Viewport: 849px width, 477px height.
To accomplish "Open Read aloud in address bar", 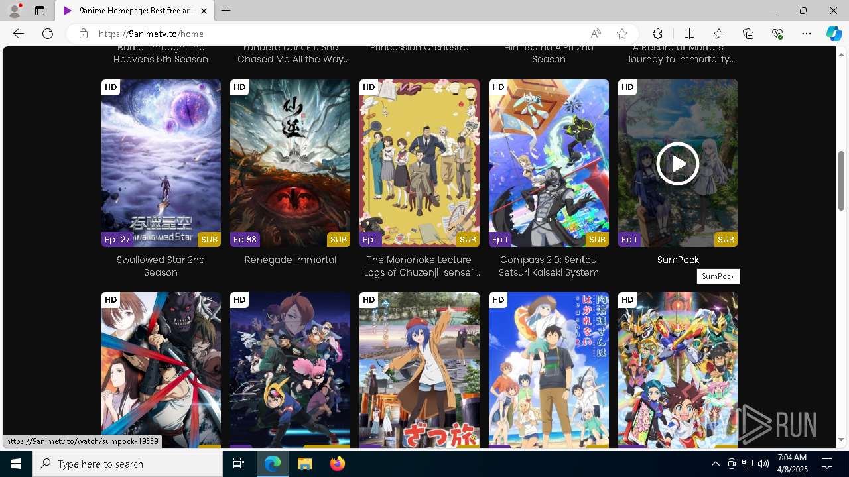I will click(x=596, y=34).
